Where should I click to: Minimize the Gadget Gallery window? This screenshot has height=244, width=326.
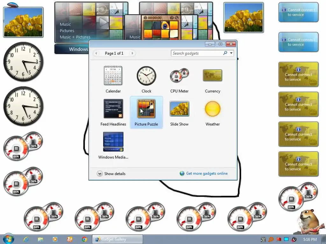click(x=210, y=44)
